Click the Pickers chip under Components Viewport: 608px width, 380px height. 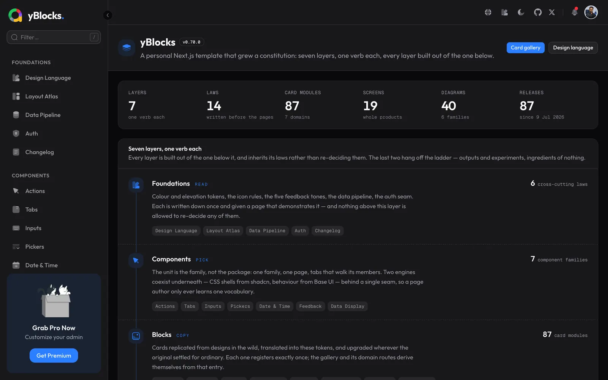(x=240, y=306)
